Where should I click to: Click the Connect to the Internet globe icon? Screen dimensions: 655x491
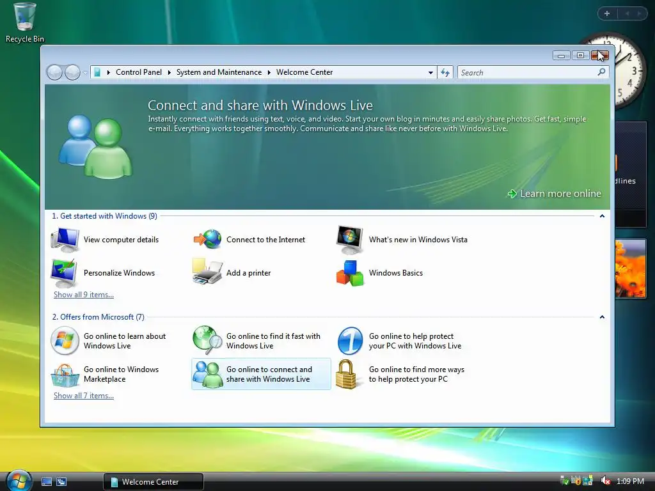[x=208, y=240]
